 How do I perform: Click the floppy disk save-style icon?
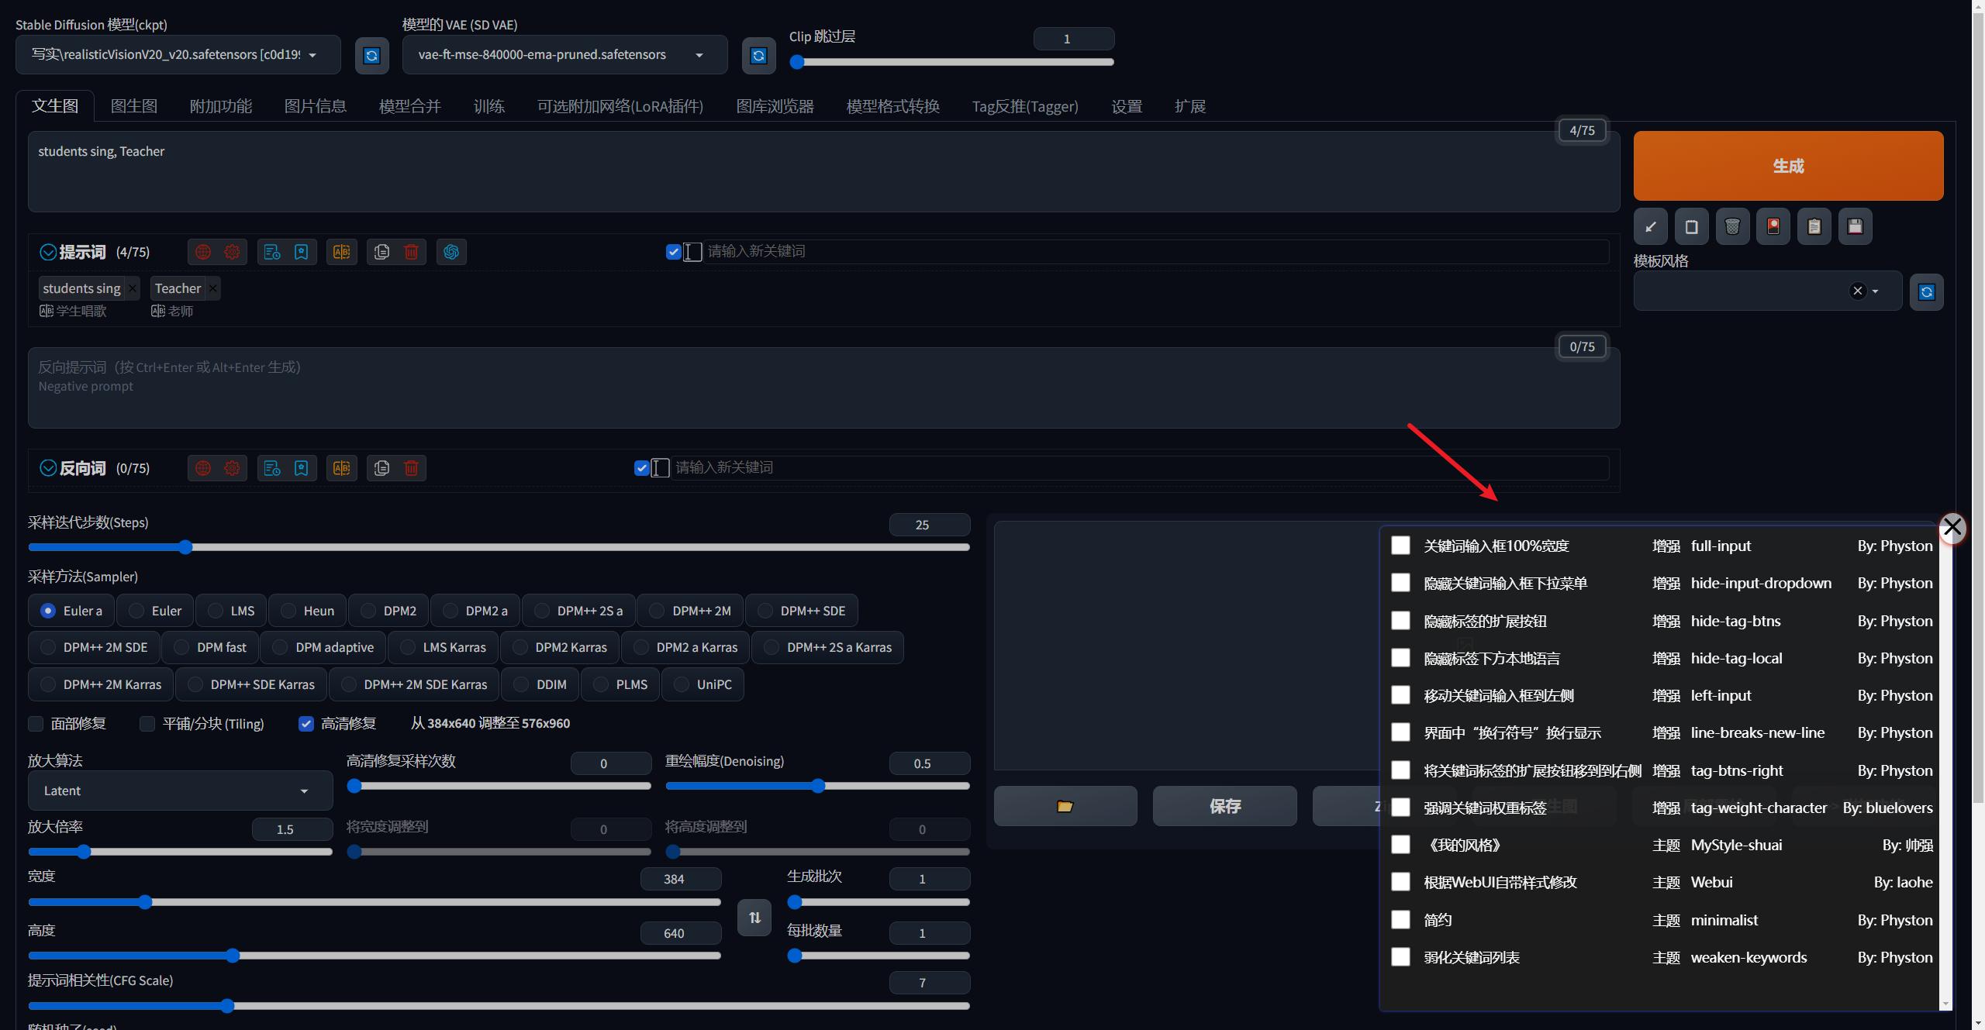(1855, 226)
